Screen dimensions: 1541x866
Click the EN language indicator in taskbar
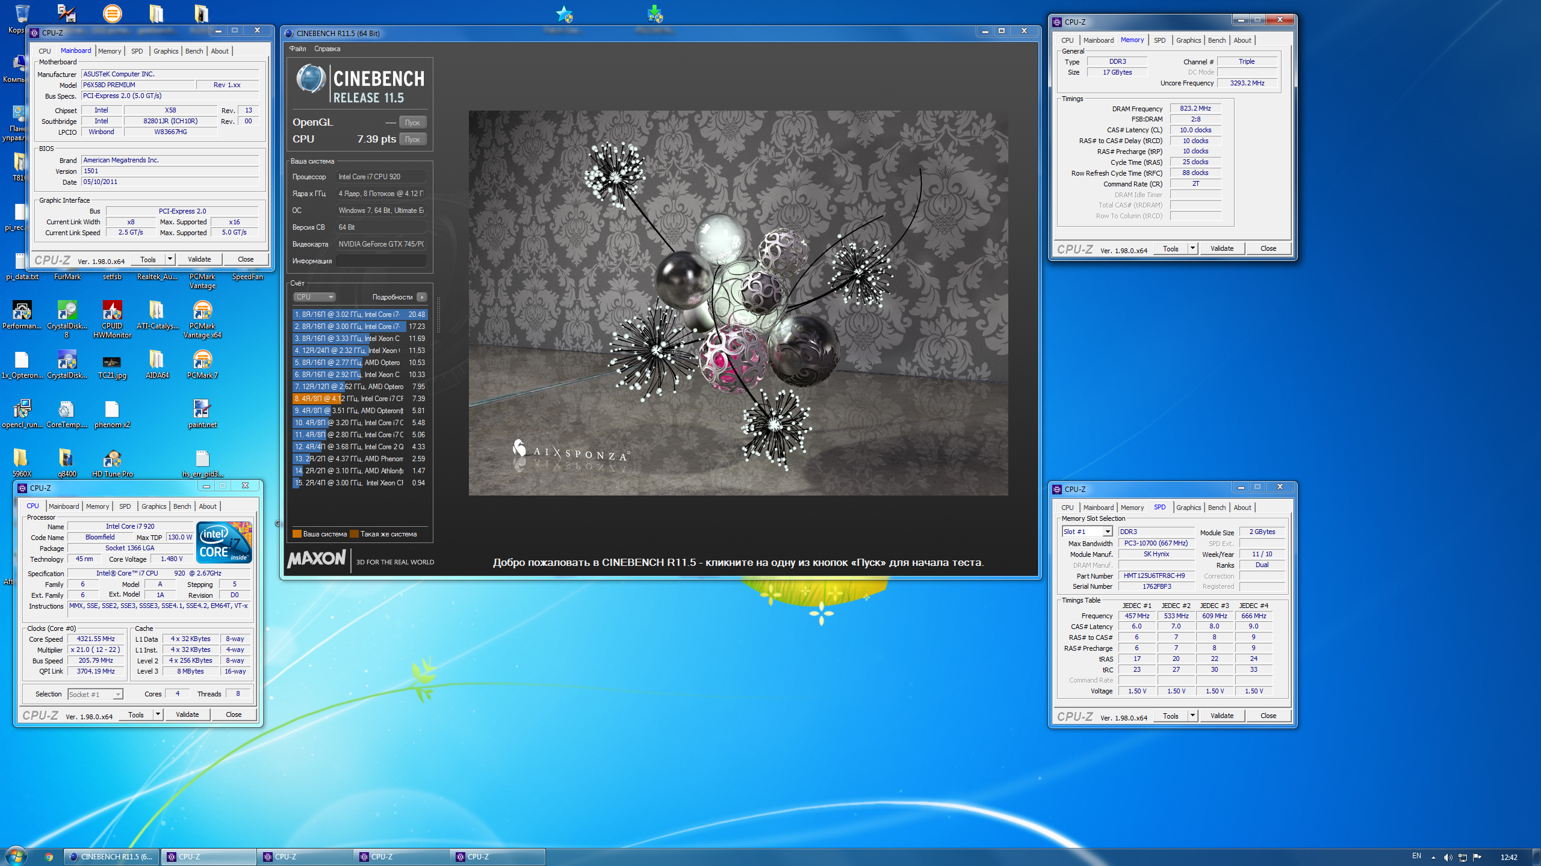click(x=1416, y=856)
